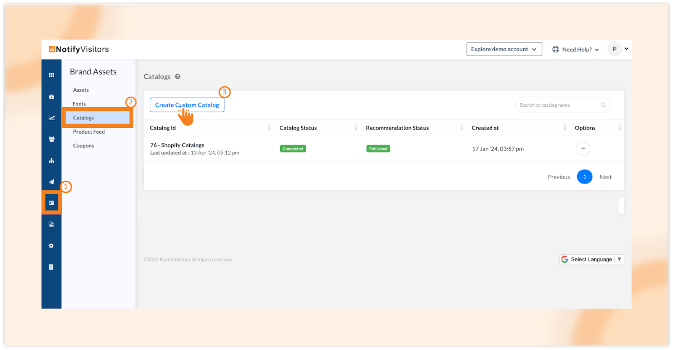Open the Brand Assets list icon in sidebar
This screenshot has width=673, height=350.
click(51, 203)
